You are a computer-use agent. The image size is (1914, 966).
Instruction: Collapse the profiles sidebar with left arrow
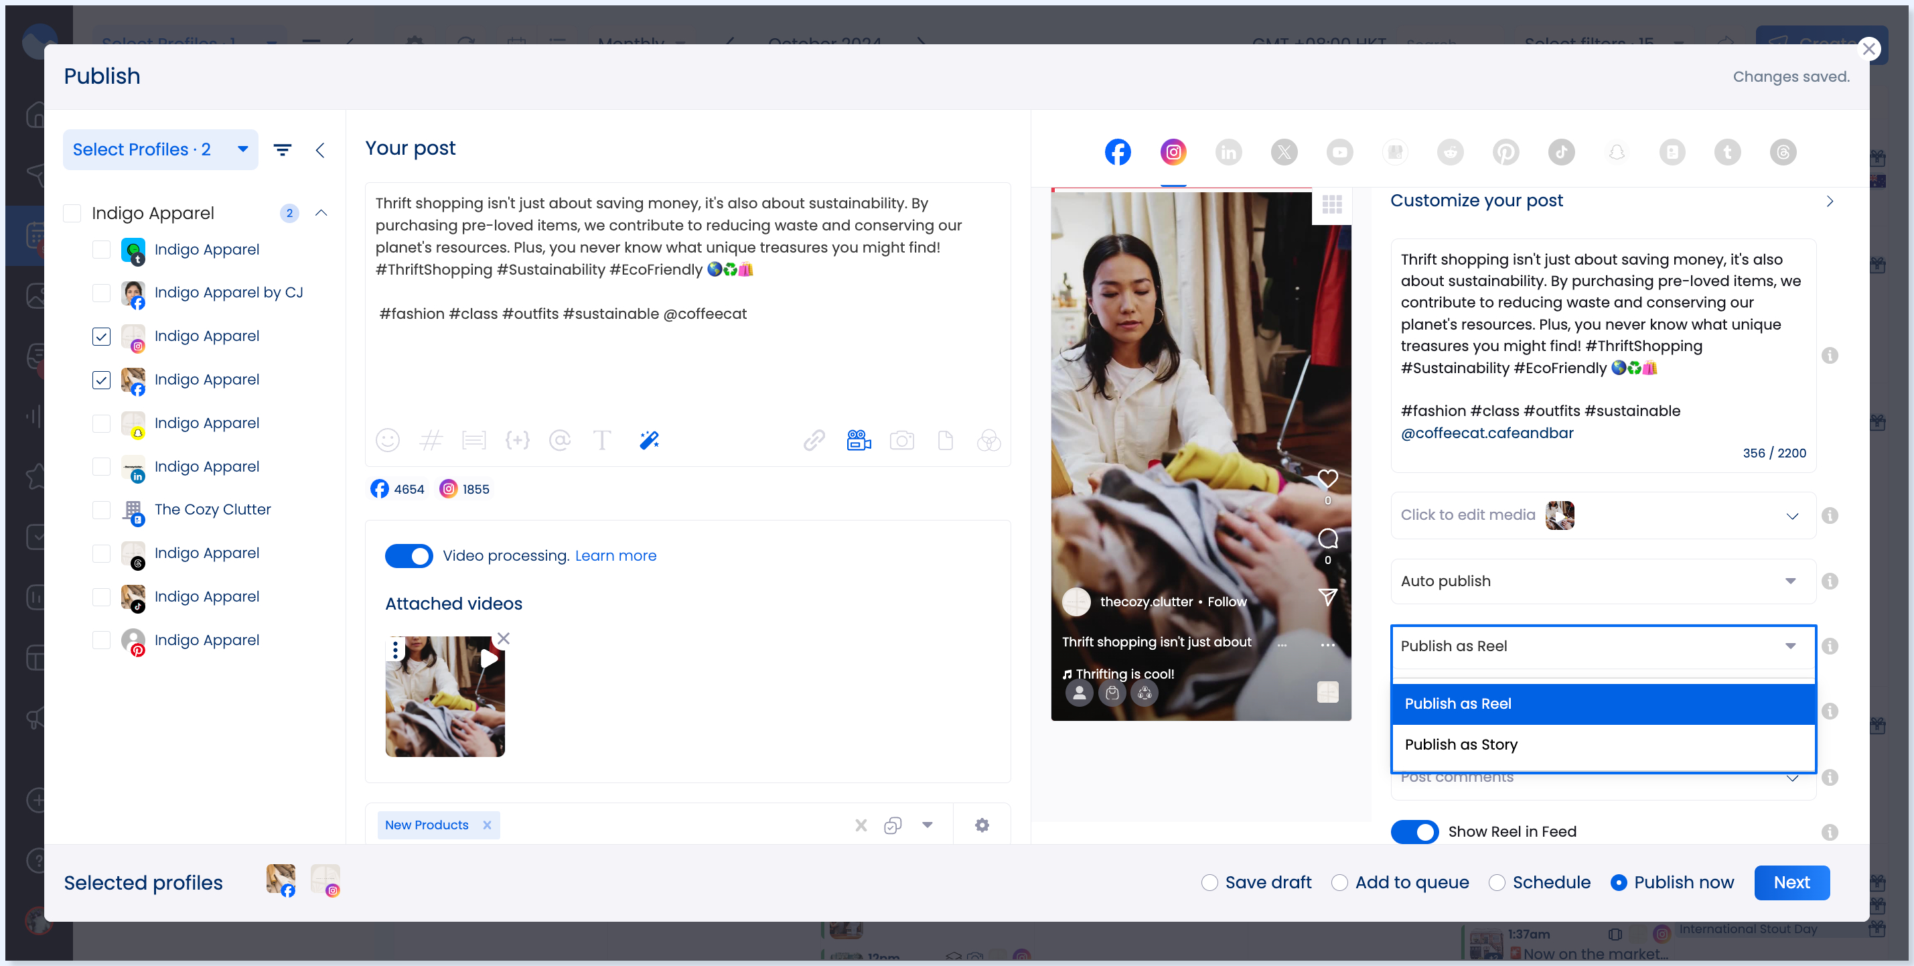(320, 150)
